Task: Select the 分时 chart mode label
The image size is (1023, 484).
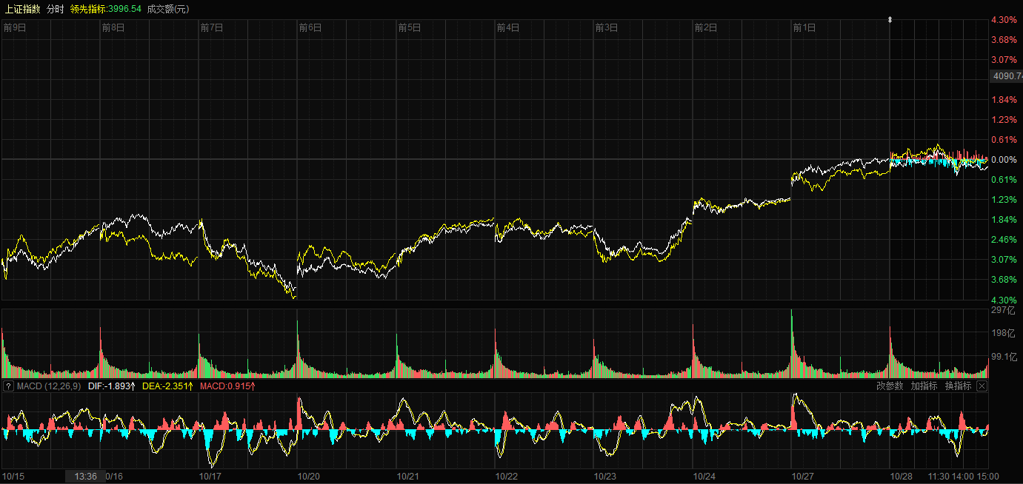Action: (55, 9)
